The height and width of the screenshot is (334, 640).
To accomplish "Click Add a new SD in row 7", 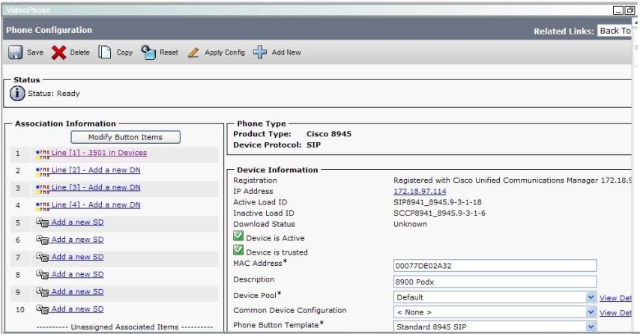I will (x=77, y=257).
